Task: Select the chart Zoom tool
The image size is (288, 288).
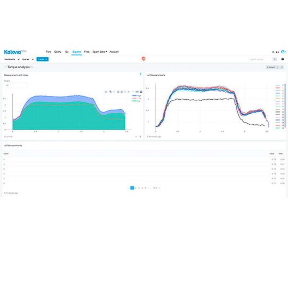Action: 110,92
